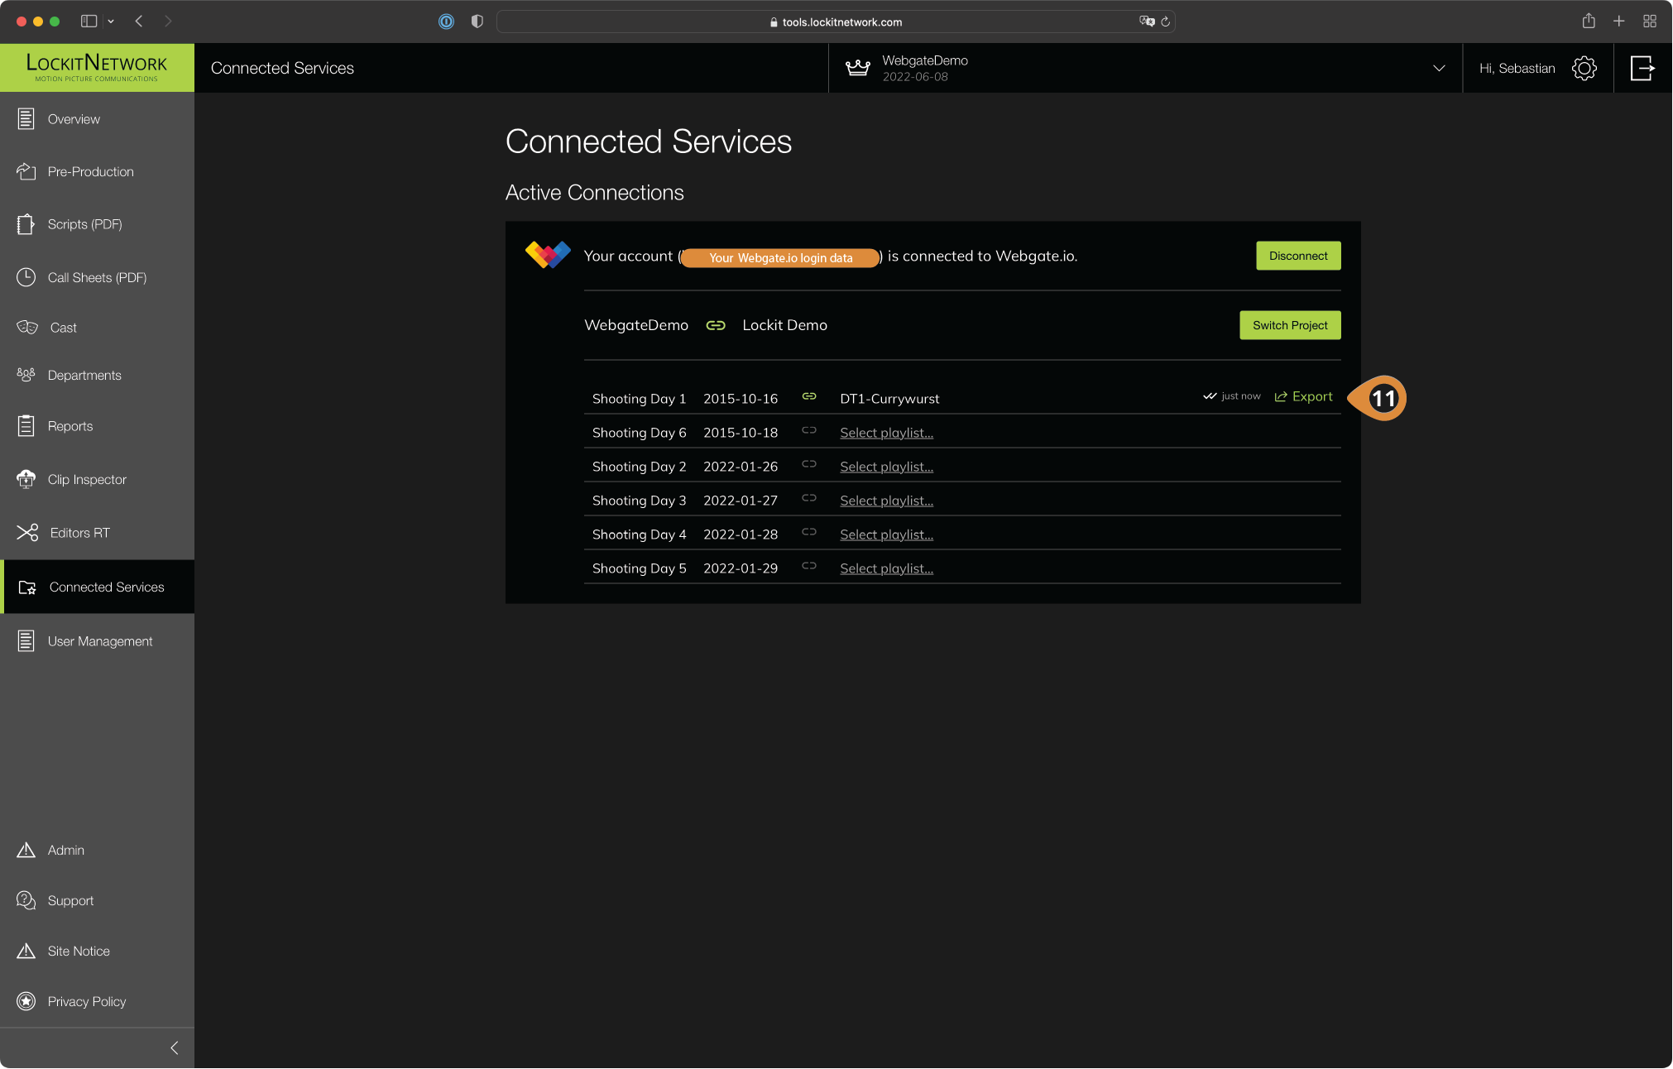Expand the WebgateDemo project dropdown

point(1439,68)
